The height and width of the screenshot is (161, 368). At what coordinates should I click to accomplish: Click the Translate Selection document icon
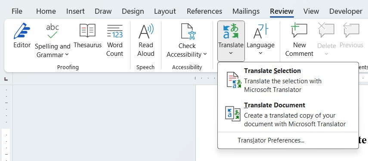(234, 80)
